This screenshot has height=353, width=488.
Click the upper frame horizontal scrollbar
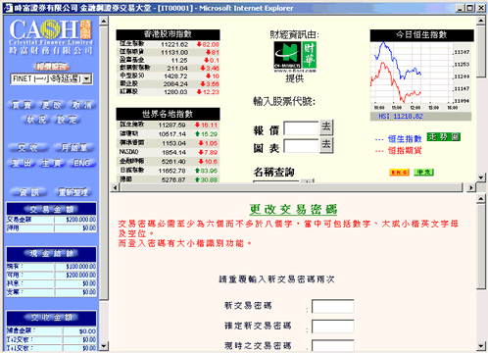[292, 187]
